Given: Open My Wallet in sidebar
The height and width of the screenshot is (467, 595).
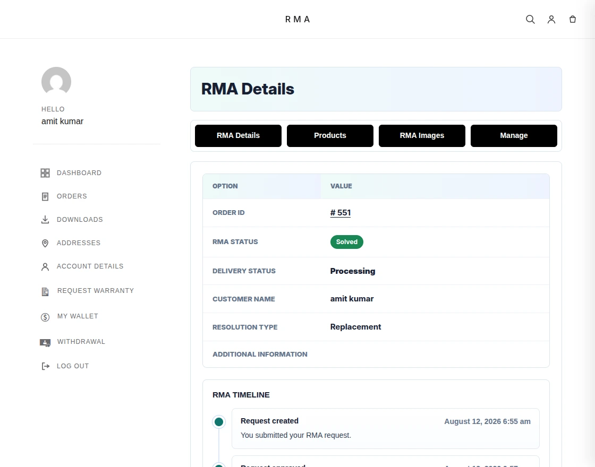Looking at the screenshot, I should click(78, 316).
